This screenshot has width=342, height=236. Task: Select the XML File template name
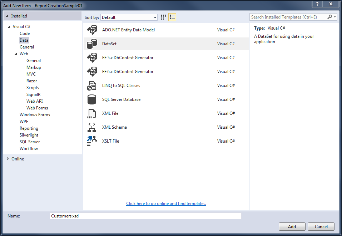(x=110, y=113)
